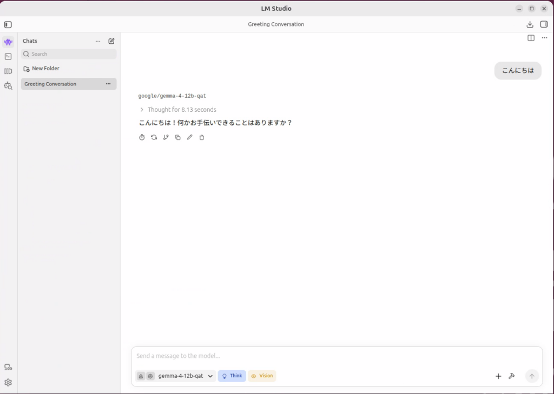Screen dimensions: 554x394
Task: Click the user message こんにちは bubble
Action: coord(518,71)
